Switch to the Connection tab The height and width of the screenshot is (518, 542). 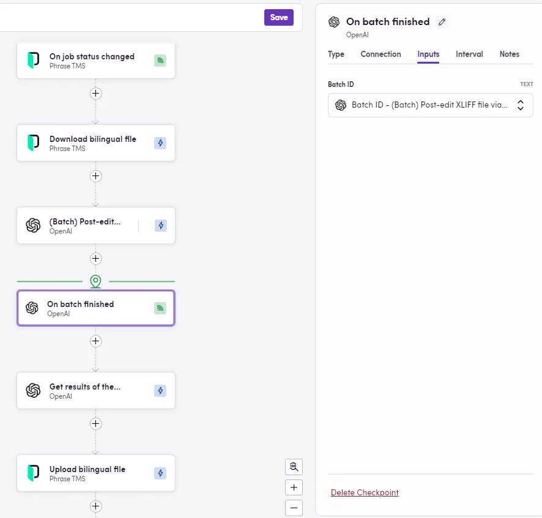[381, 54]
